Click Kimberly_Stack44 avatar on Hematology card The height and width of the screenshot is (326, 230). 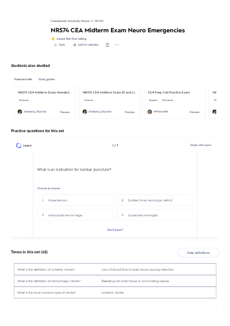tap(20, 111)
